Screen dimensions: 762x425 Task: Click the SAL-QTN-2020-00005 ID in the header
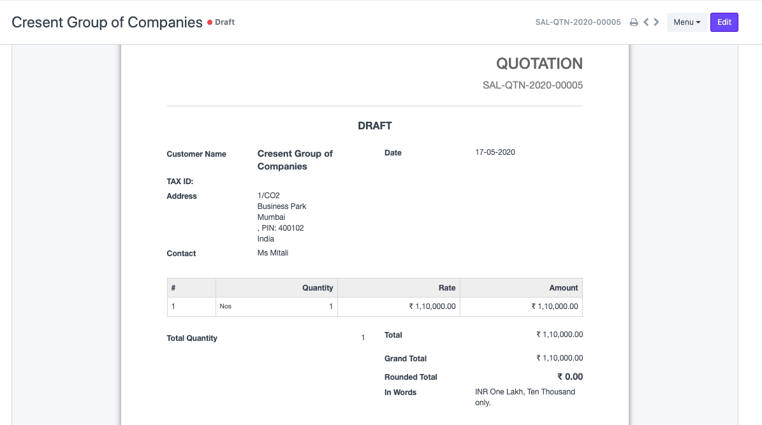(x=578, y=22)
